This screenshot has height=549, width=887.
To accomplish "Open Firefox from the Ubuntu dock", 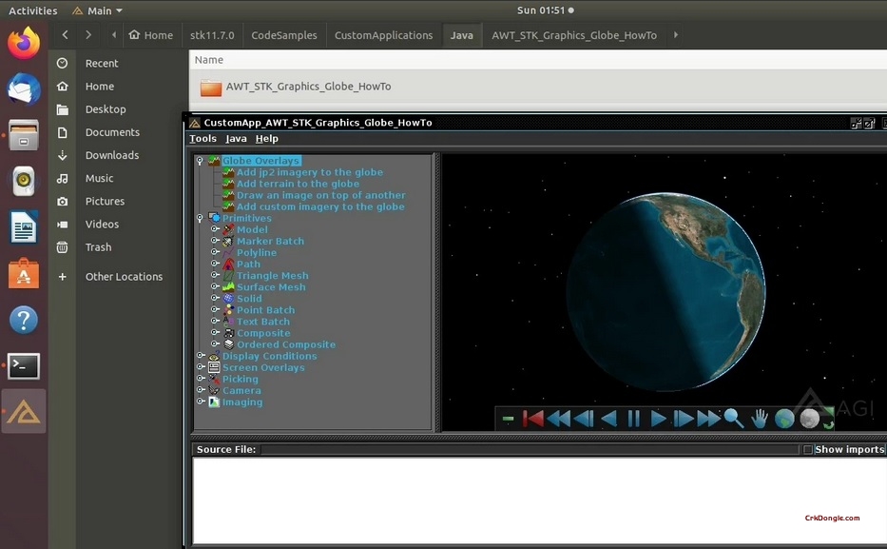I will 22,42.
